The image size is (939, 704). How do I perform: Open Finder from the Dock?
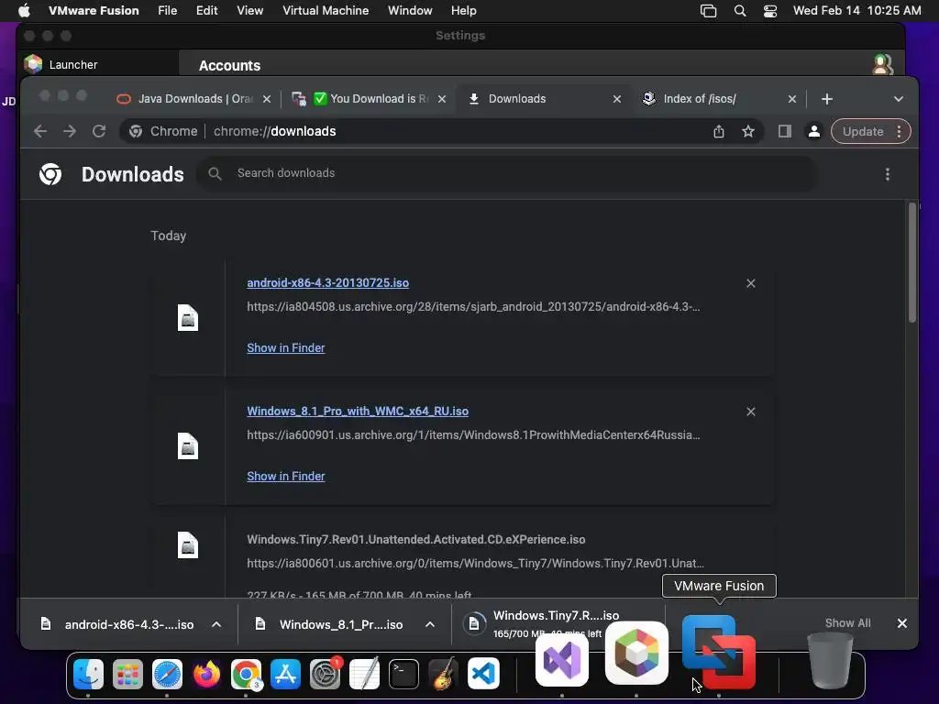click(x=88, y=674)
